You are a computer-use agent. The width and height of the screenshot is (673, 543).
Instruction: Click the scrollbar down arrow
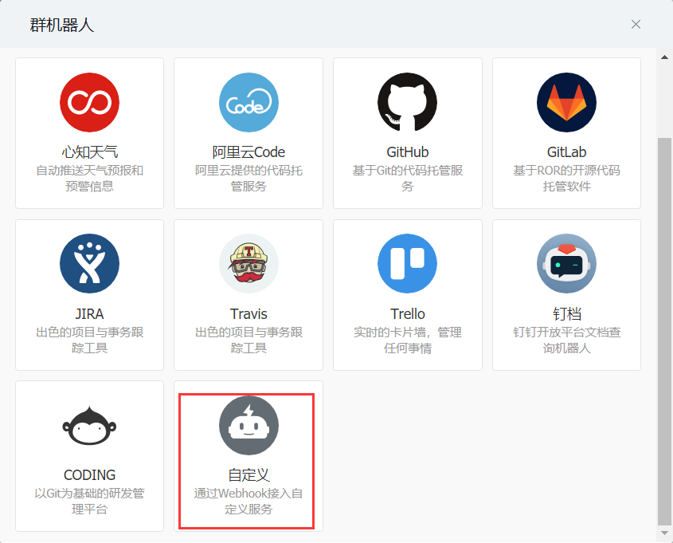664,533
